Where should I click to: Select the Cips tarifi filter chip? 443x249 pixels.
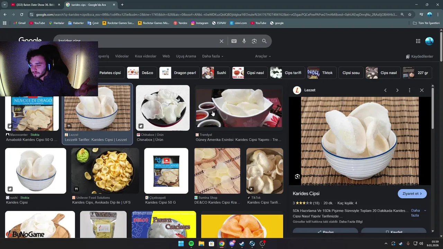click(x=287, y=73)
